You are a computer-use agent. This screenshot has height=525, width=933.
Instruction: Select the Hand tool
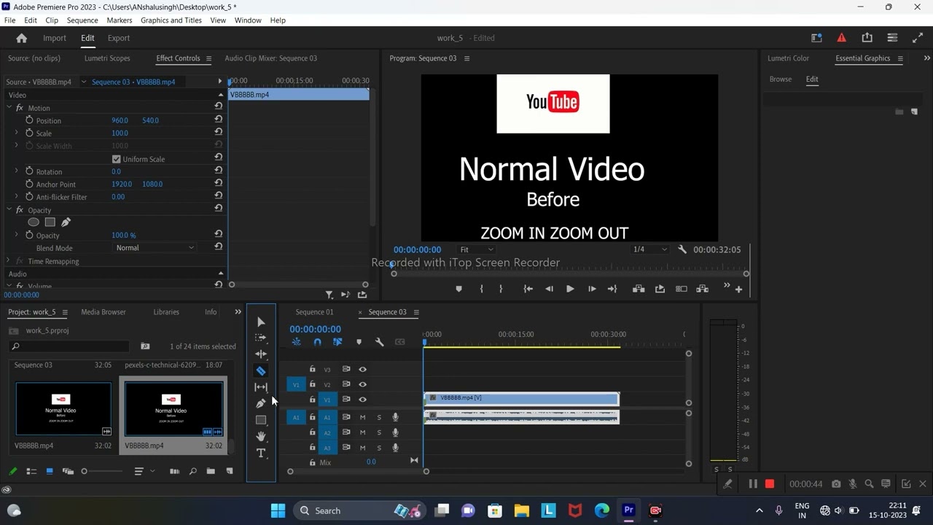pos(261,436)
